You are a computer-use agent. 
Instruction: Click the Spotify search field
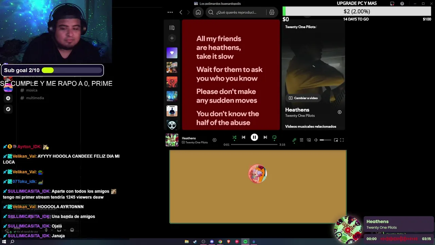237,12
